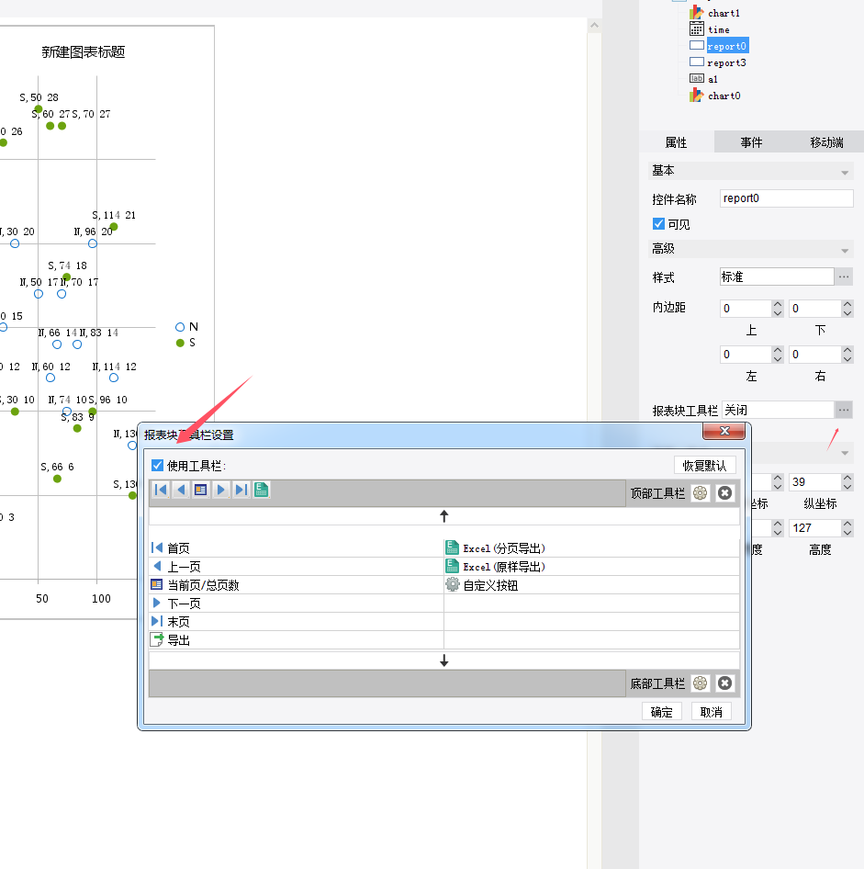The height and width of the screenshot is (869, 864).
Task: Select 导出 in the available buttons list
Action: [x=297, y=639]
